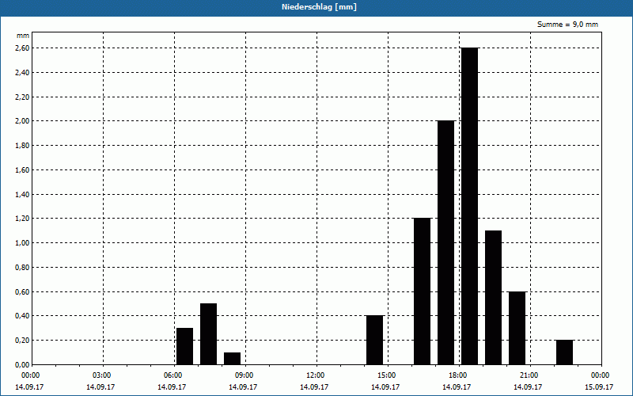Click the 0,60 y-axis label
The height and width of the screenshot is (396, 633).
pyautogui.click(x=22, y=291)
